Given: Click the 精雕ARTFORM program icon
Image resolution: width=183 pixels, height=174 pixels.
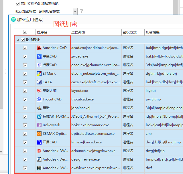Looking at the screenshot, I should 39,116.
